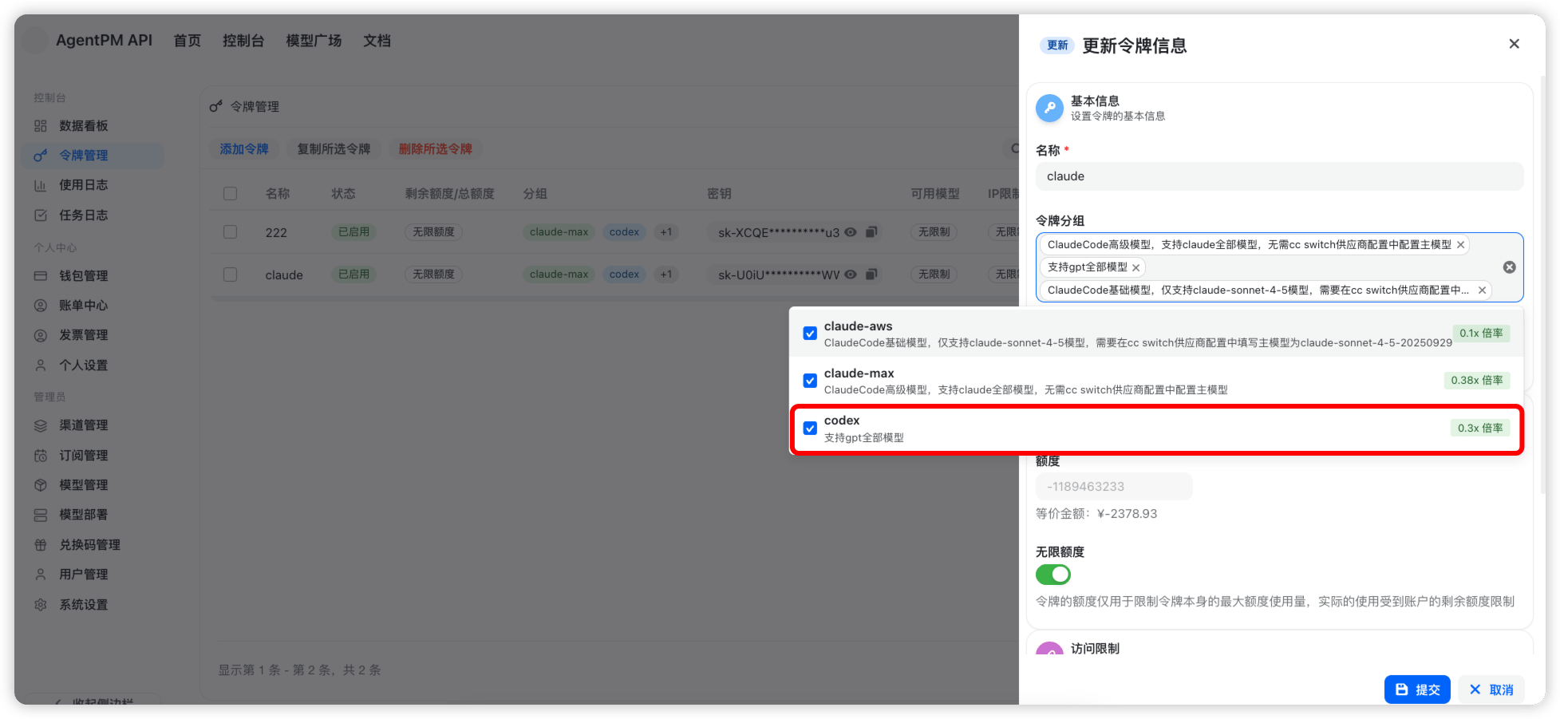Click the 模型部署 server icon
Image resolution: width=1560 pixels, height=719 pixels.
40,515
